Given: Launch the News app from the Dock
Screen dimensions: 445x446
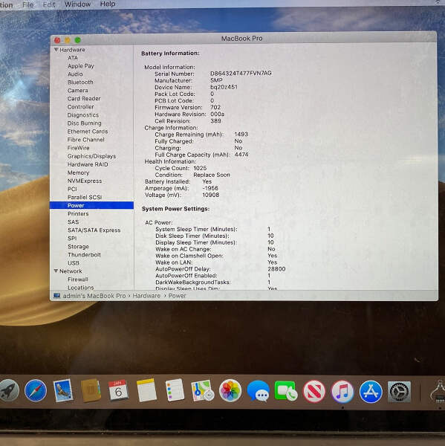Looking at the screenshot, I should 314,392.
